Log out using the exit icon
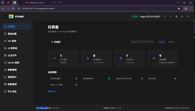This screenshot has width=195, height=111. pyautogui.click(x=188, y=16)
